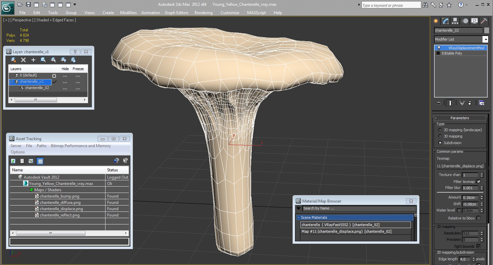Toggle Relative to bbox checkbox
Image resolution: width=493 pixels, height=265 pixels.
coord(479,218)
